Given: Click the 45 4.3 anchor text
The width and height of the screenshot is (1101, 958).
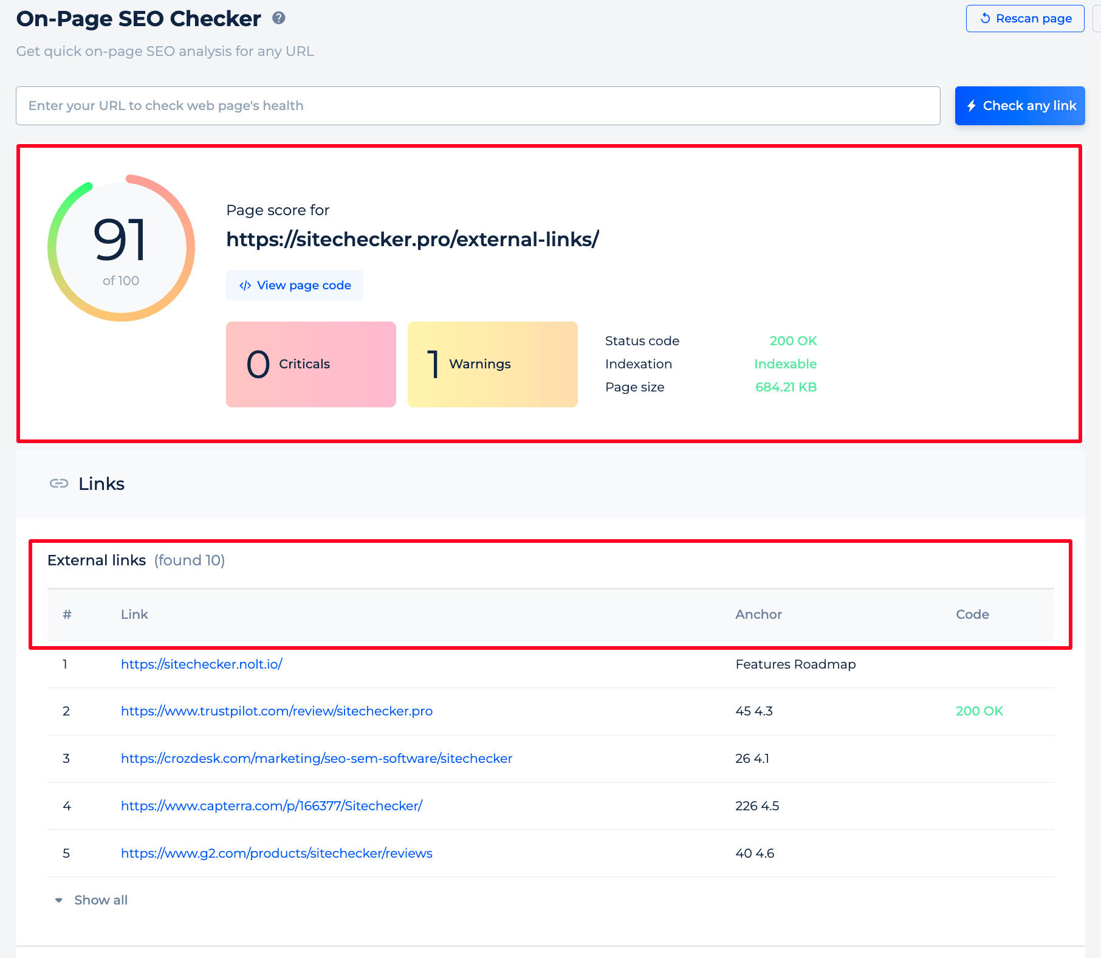Looking at the screenshot, I should 754,711.
